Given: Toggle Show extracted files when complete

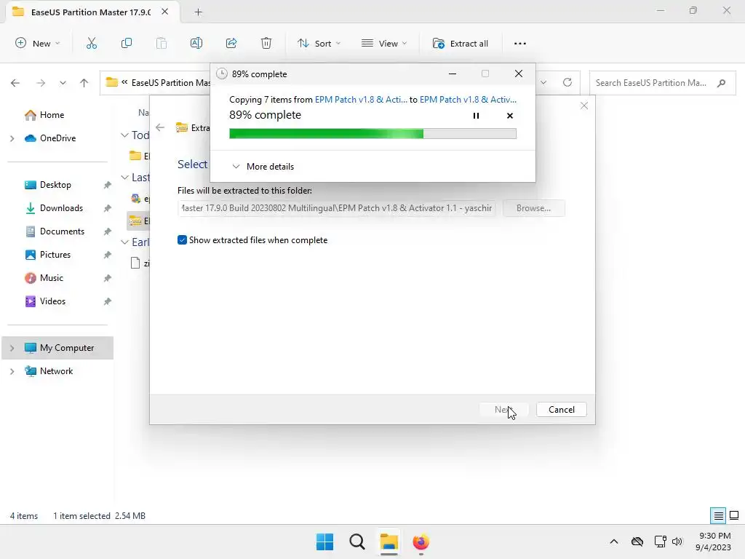Looking at the screenshot, I should pyautogui.click(x=182, y=240).
